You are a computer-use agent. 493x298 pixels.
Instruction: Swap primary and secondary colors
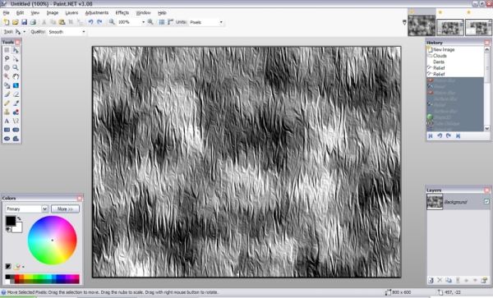pos(19,218)
